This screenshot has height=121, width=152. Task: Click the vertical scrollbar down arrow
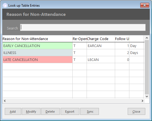pos(147,97)
